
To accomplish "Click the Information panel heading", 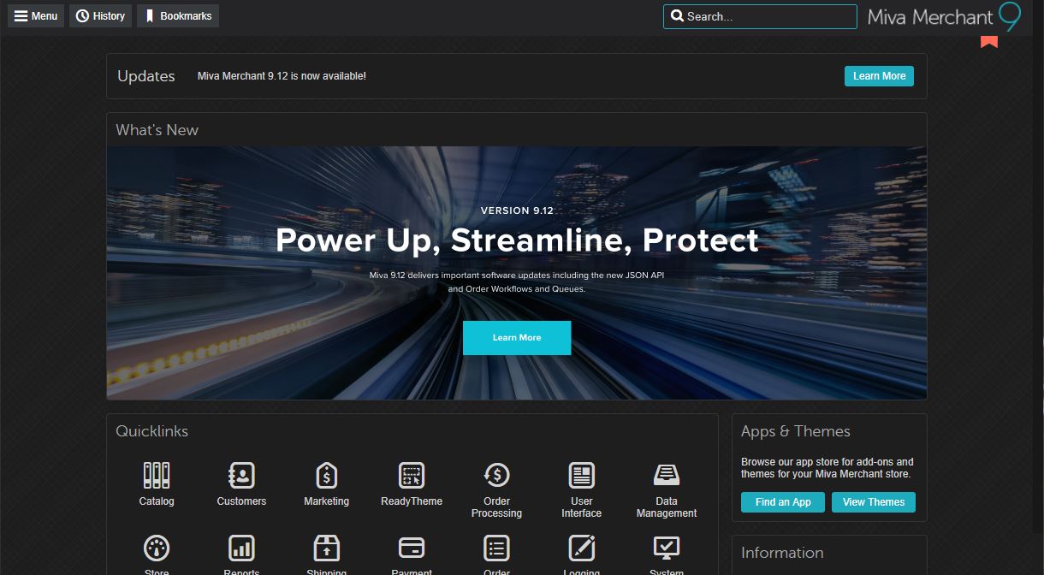I will coord(782,553).
